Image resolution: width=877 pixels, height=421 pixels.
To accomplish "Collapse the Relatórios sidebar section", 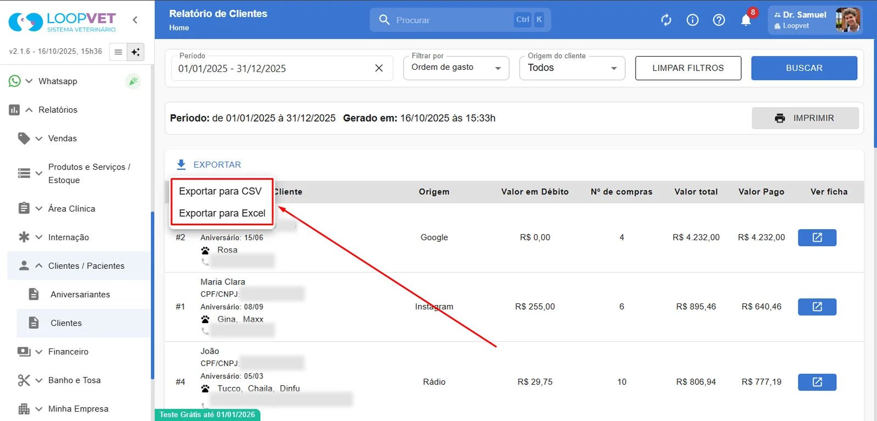I will click(58, 110).
